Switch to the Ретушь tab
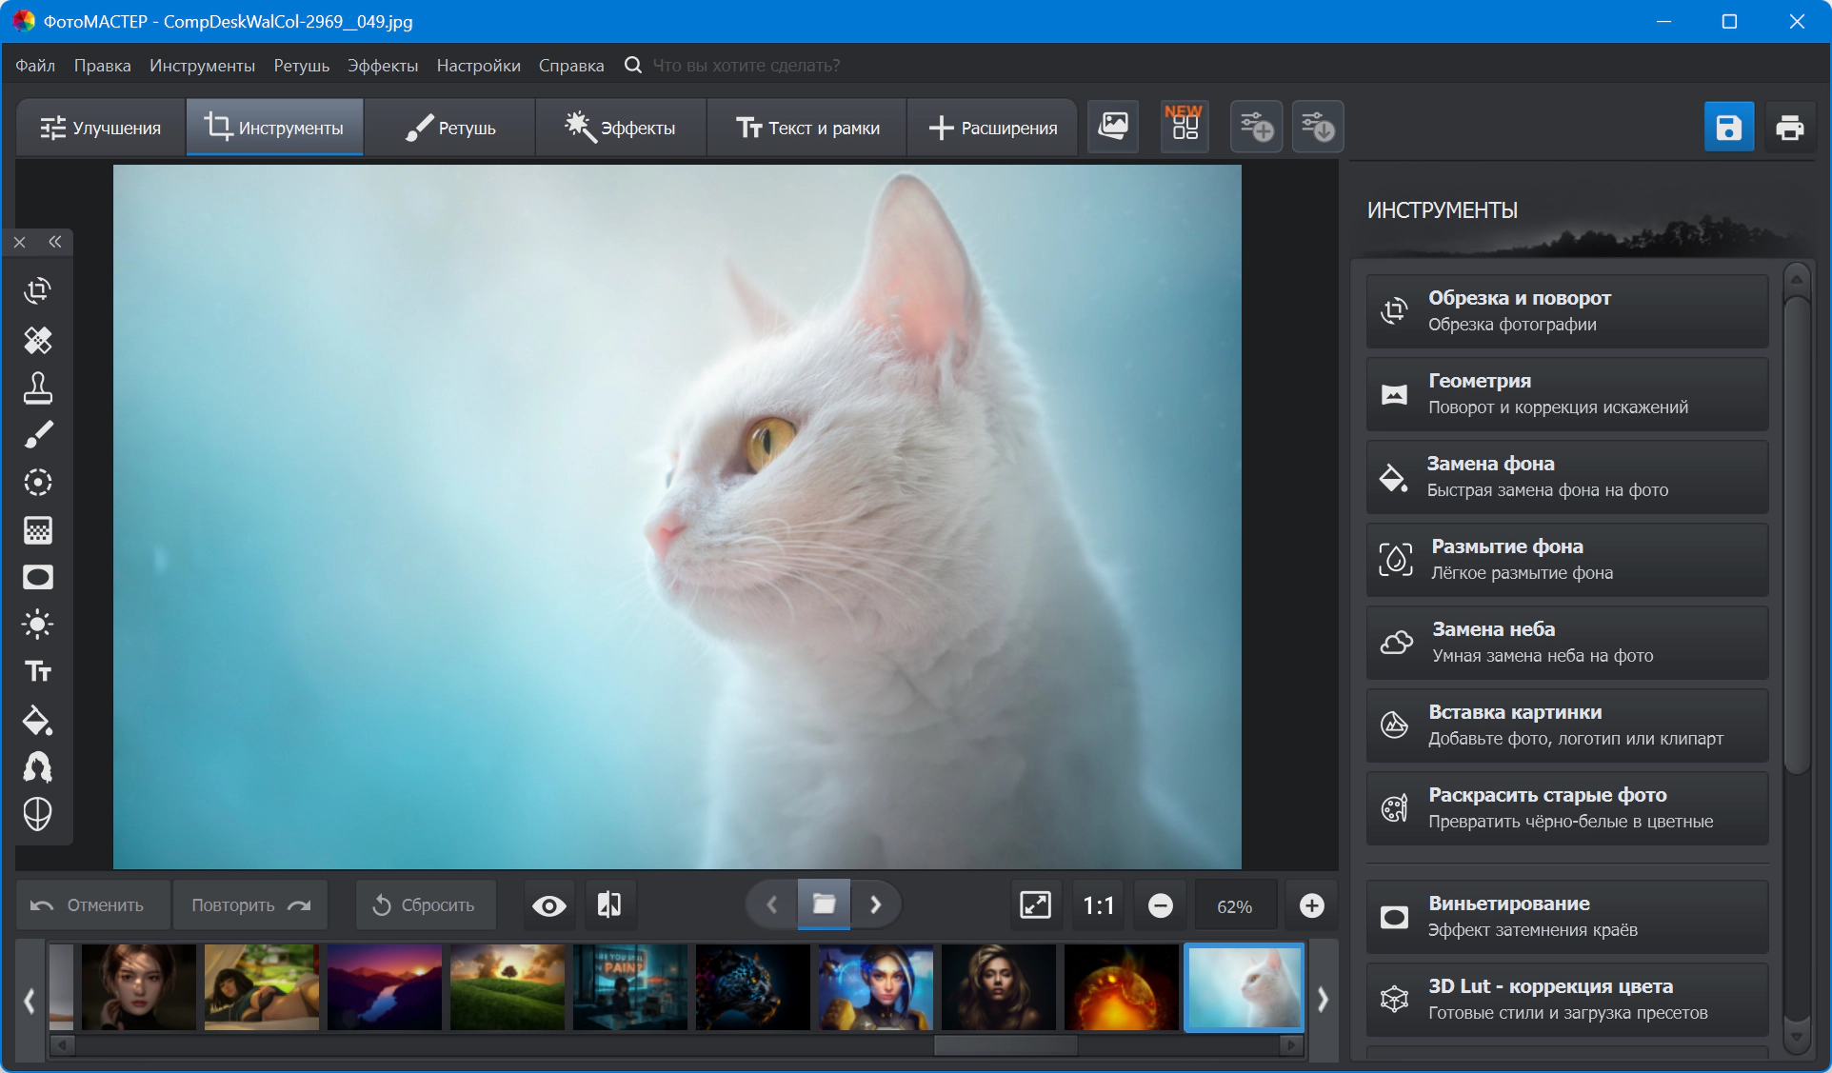This screenshot has width=1832, height=1073. click(x=450, y=128)
